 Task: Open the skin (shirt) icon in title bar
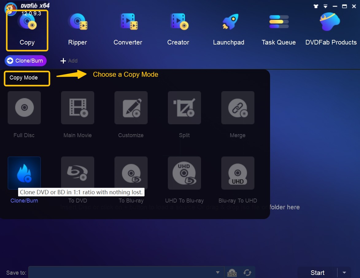point(316,6)
